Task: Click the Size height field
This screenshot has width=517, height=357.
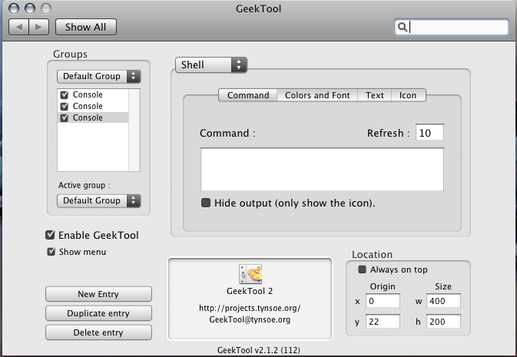Action: pyautogui.click(x=443, y=322)
